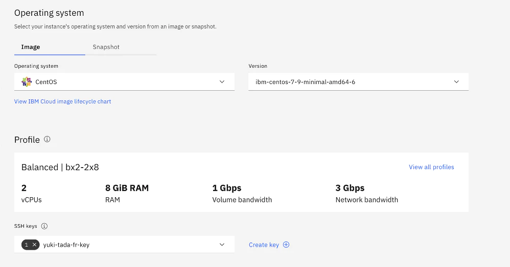Image resolution: width=510 pixels, height=267 pixels.
Task: Click the 3 Gbps network bandwidth value
Action: point(350,188)
